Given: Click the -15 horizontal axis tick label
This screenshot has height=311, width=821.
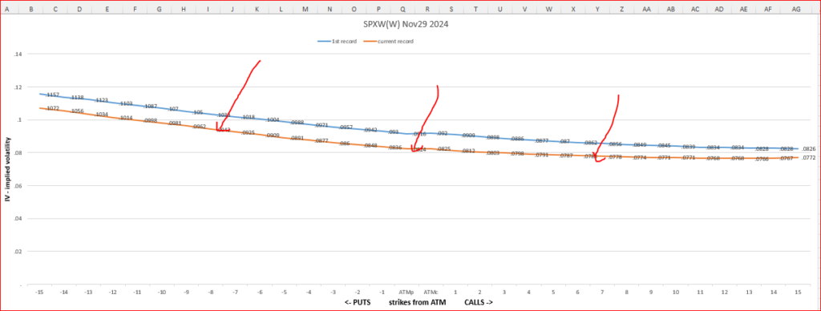Looking at the screenshot, I should point(39,292).
